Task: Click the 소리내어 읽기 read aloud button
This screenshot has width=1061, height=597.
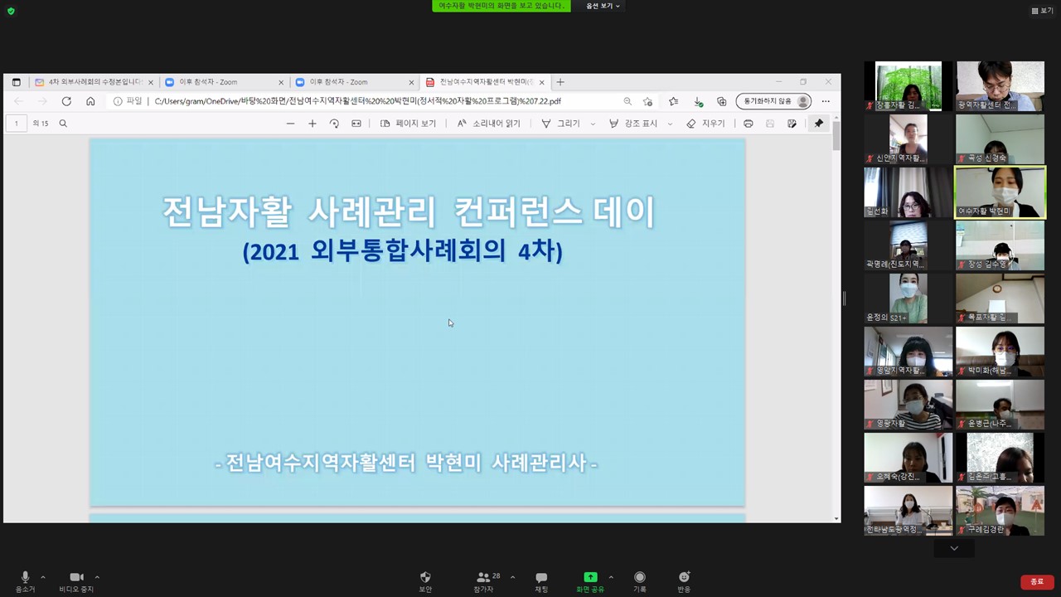Action: (488, 124)
